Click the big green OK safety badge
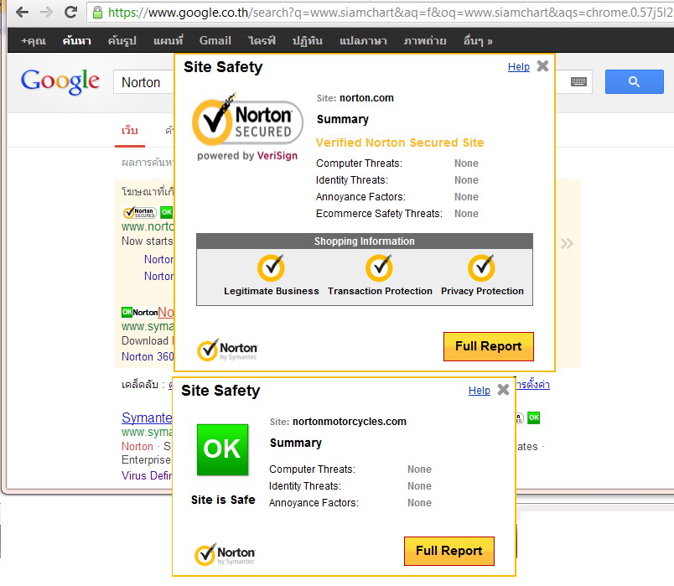This screenshot has width=674, height=586. [x=223, y=449]
